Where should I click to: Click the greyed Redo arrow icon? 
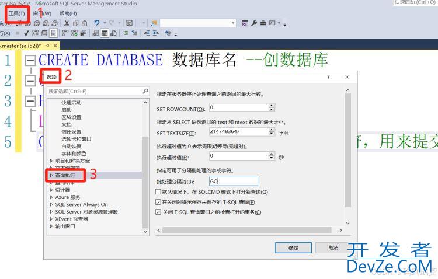[x=112, y=23]
